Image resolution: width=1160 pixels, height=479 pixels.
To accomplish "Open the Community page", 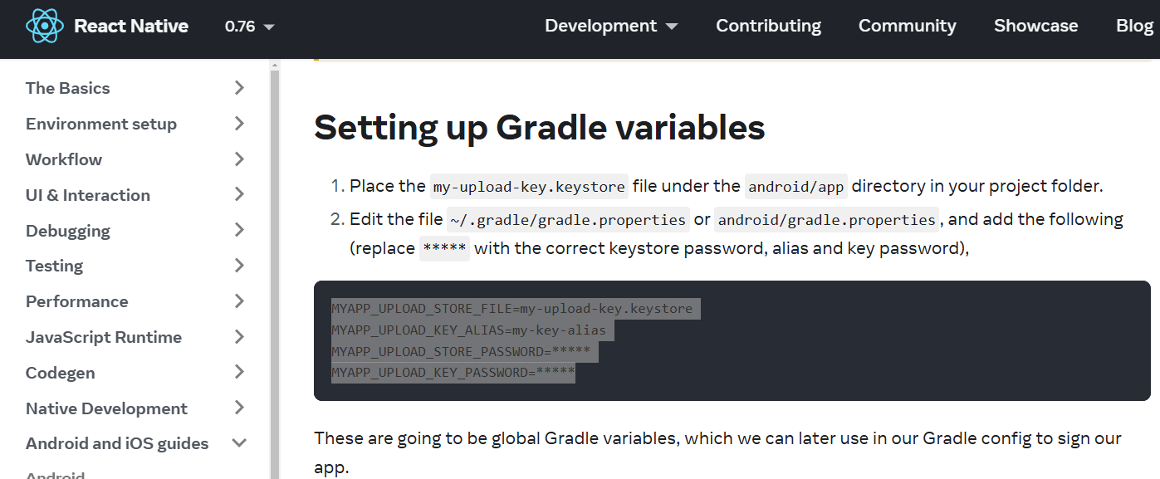I will click(908, 26).
